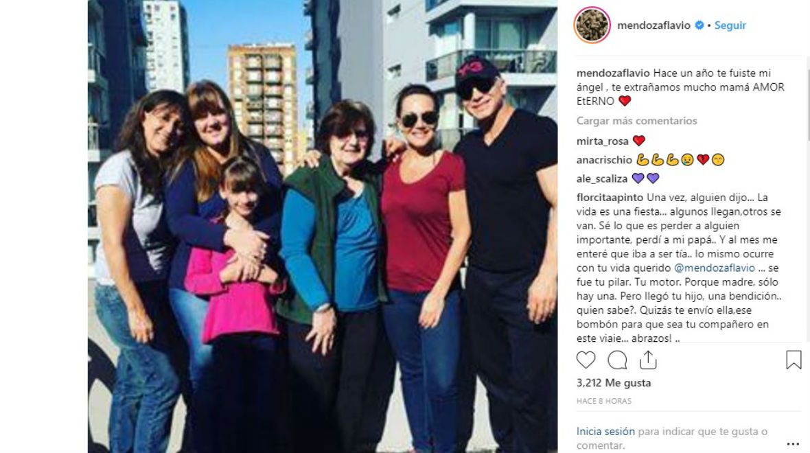Click the @mendozaflavio mention in comment
The width and height of the screenshot is (810, 453).
click(x=715, y=268)
